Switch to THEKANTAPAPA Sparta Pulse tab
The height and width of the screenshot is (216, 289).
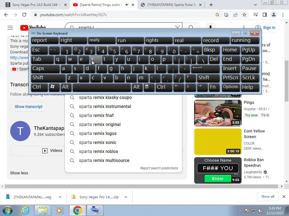point(171,5)
